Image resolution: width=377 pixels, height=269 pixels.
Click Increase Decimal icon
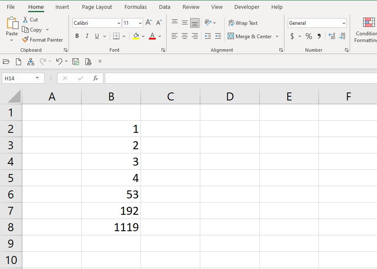coord(332,37)
